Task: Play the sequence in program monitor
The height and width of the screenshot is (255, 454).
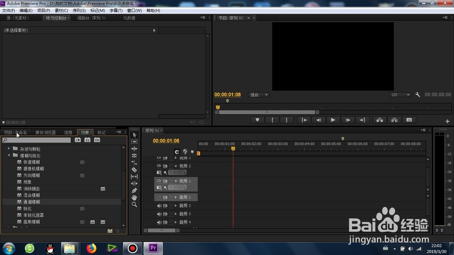Action: [x=333, y=120]
